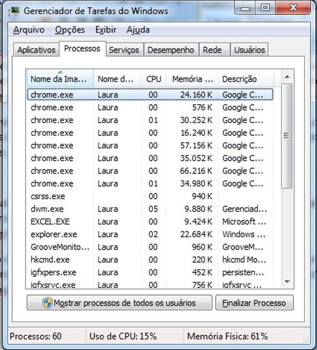
Task: Click Mostrar processos de todos os usuários
Action: click(120, 303)
